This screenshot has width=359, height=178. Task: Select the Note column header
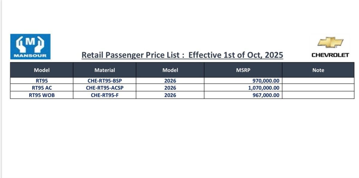[x=318, y=70]
